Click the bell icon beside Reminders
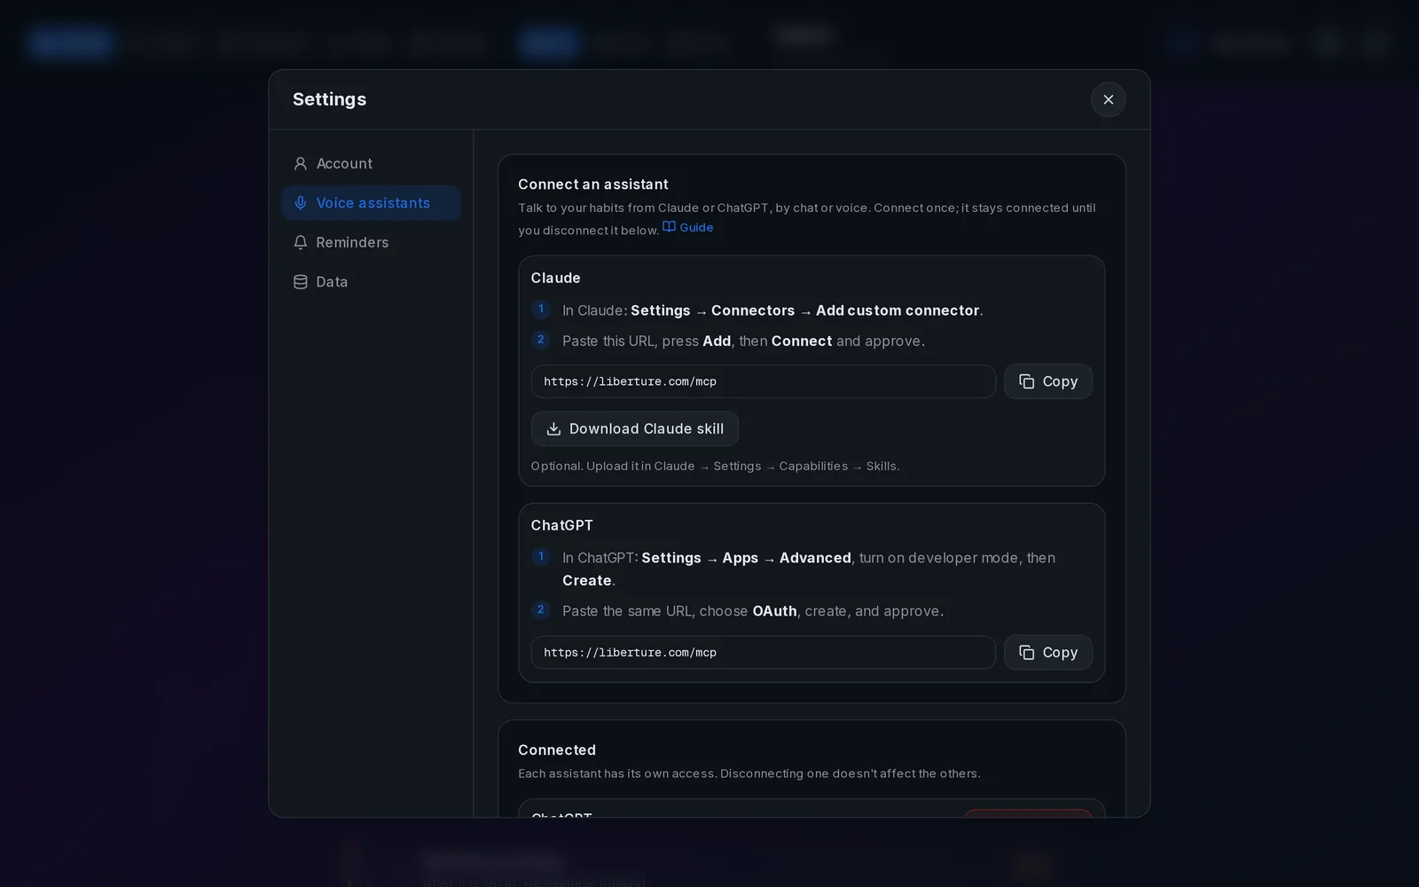This screenshot has height=887, width=1419. click(x=301, y=242)
